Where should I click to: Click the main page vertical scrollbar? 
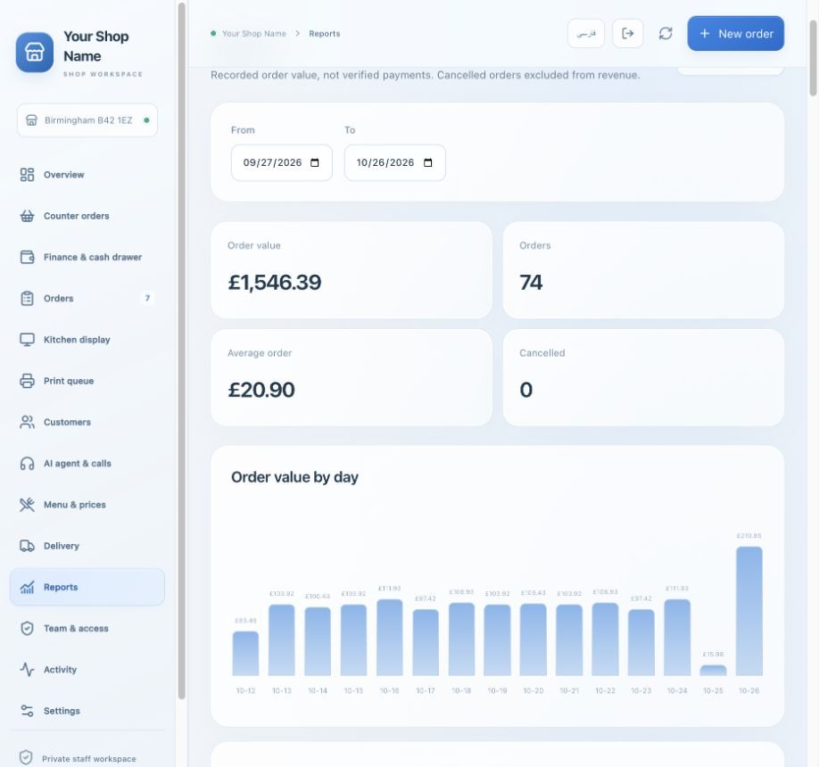click(813, 57)
